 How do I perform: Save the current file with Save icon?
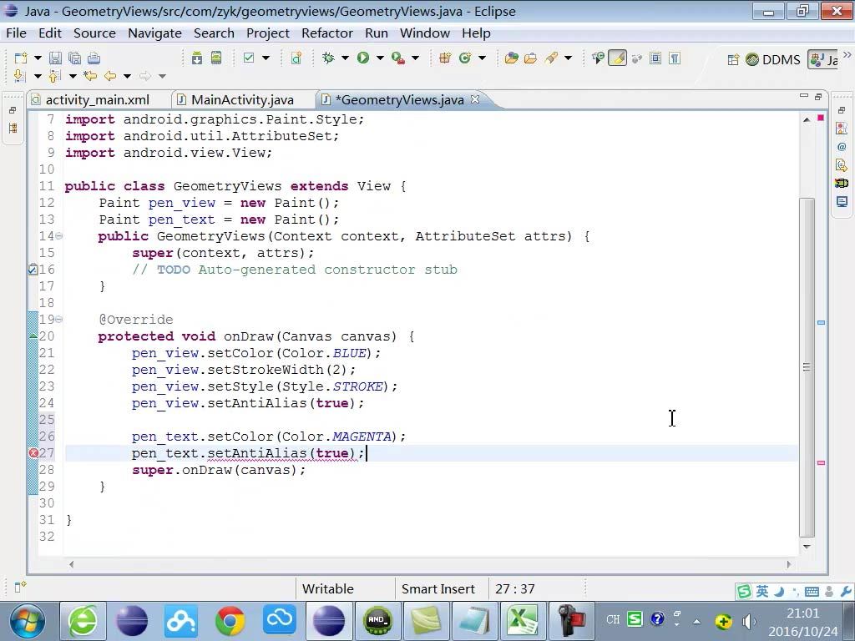[55, 58]
